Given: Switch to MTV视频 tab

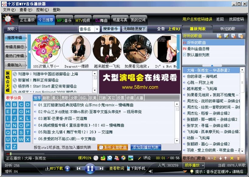Looking at the screenshot, I should [83, 20].
